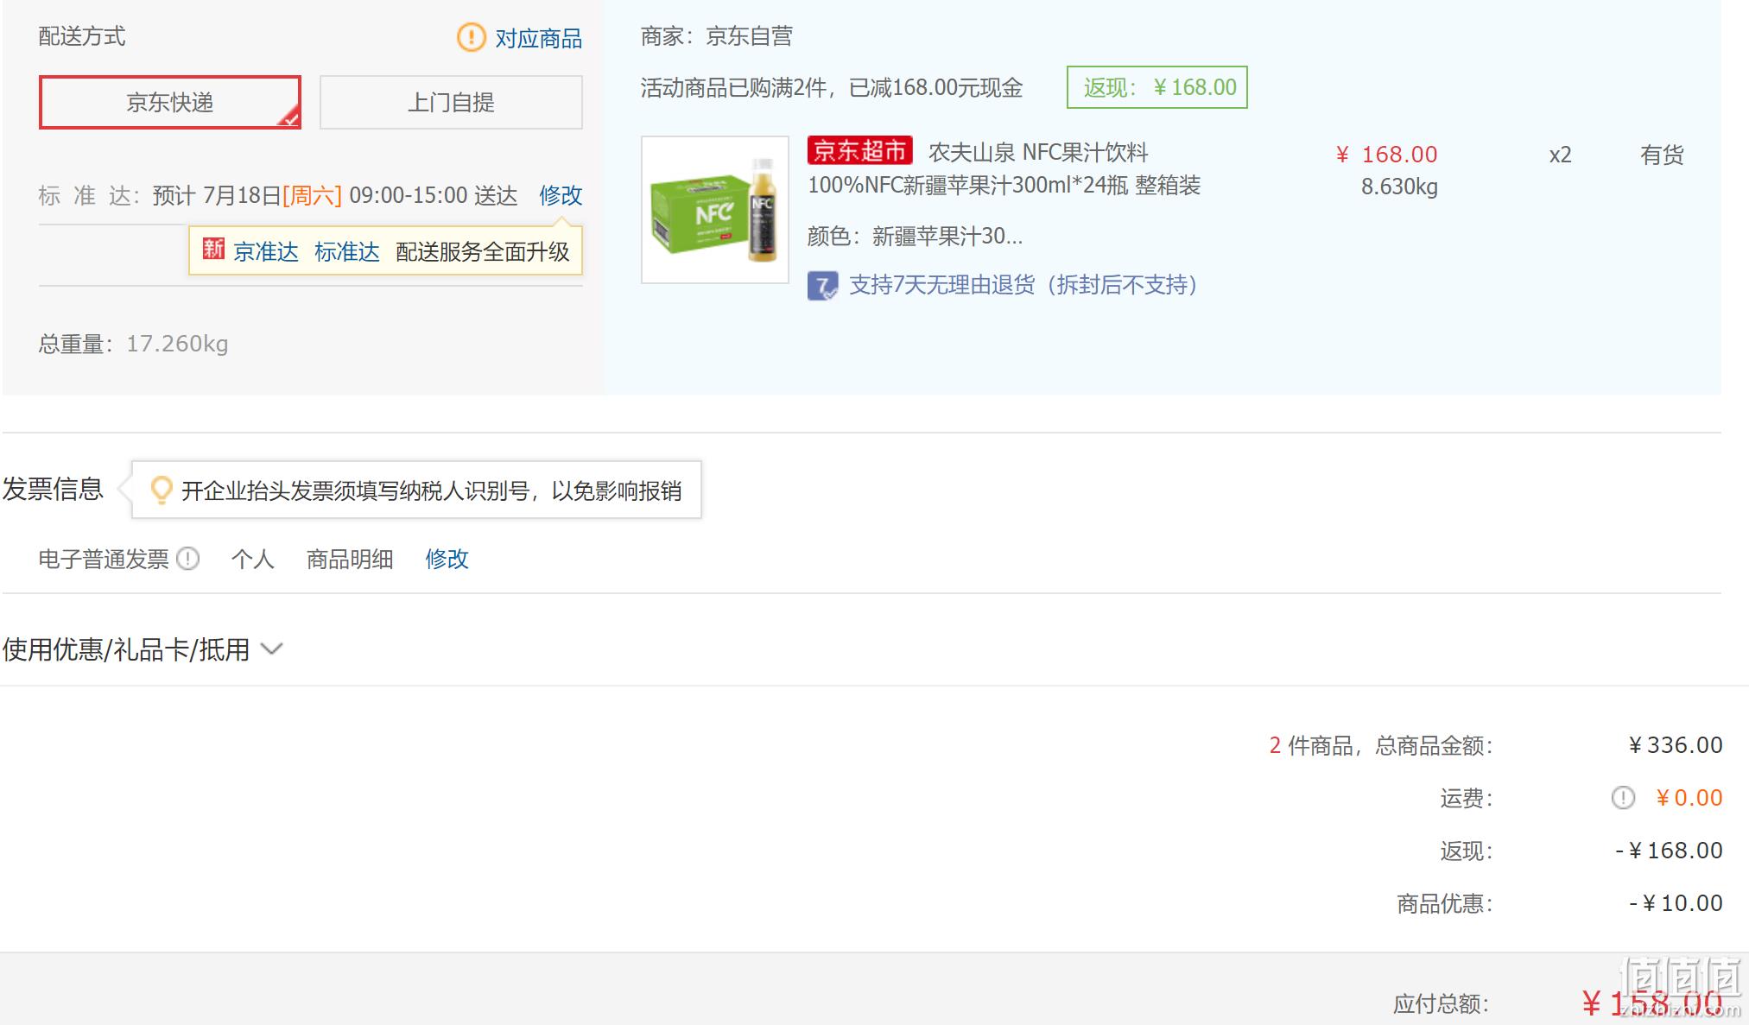
Task: Click the 商品优惠 -¥10.00 value
Action: [1676, 902]
